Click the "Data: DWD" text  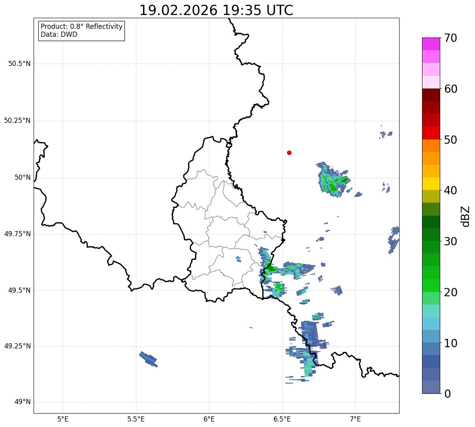coord(59,34)
